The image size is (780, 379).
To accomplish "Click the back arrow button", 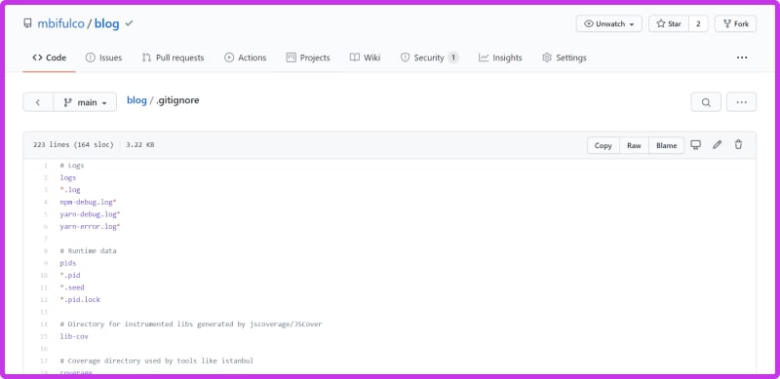I will coord(38,102).
